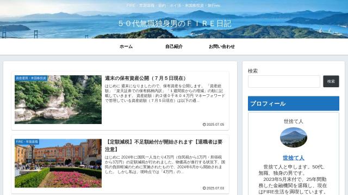Image resolution: width=348 pixels, height=195 pixels.
Task: Click the FIRE・早期退職 category label
Action: 27,142
